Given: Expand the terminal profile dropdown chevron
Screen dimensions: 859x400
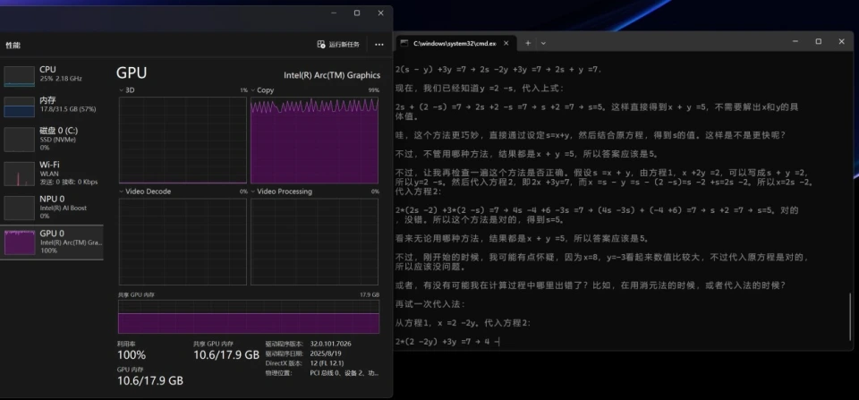Looking at the screenshot, I should pos(545,43).
